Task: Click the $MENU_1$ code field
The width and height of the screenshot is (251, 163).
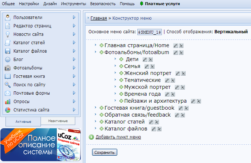Action: click(x=149, y=32)
